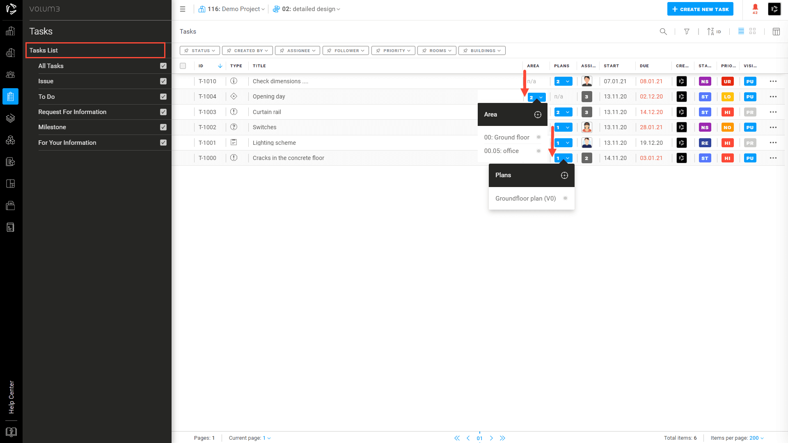Click the ID column sort arrow
Viewport: 788px width, 443px height.
point(220,66)
